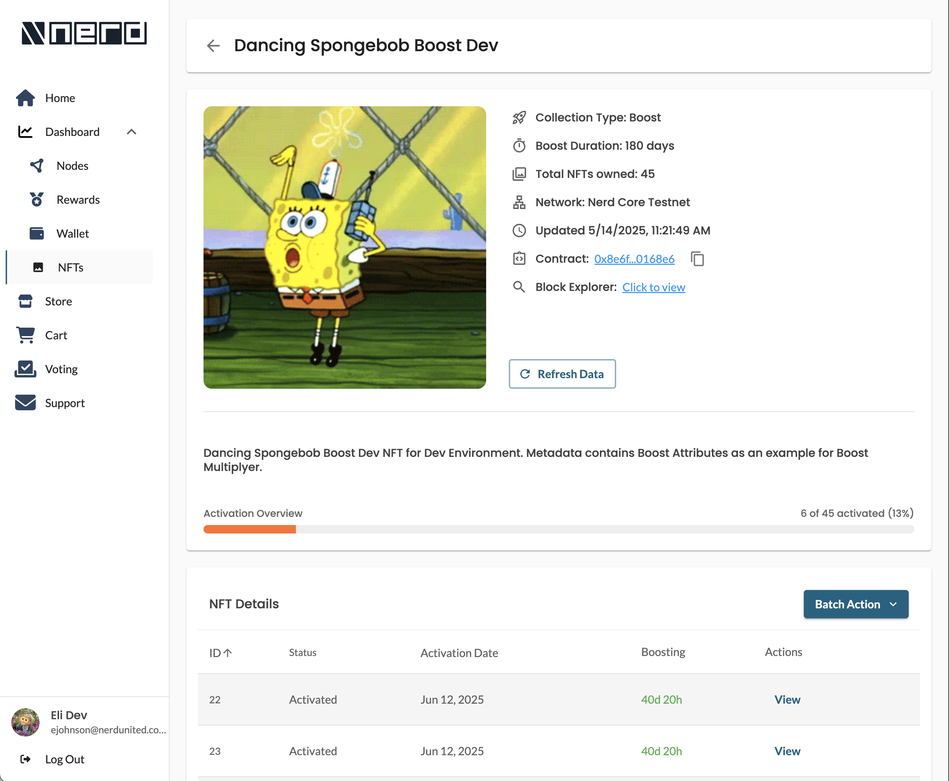Collapse the Dashboard menu chevron
Screen dimensions: 949x781
point(131,132)
